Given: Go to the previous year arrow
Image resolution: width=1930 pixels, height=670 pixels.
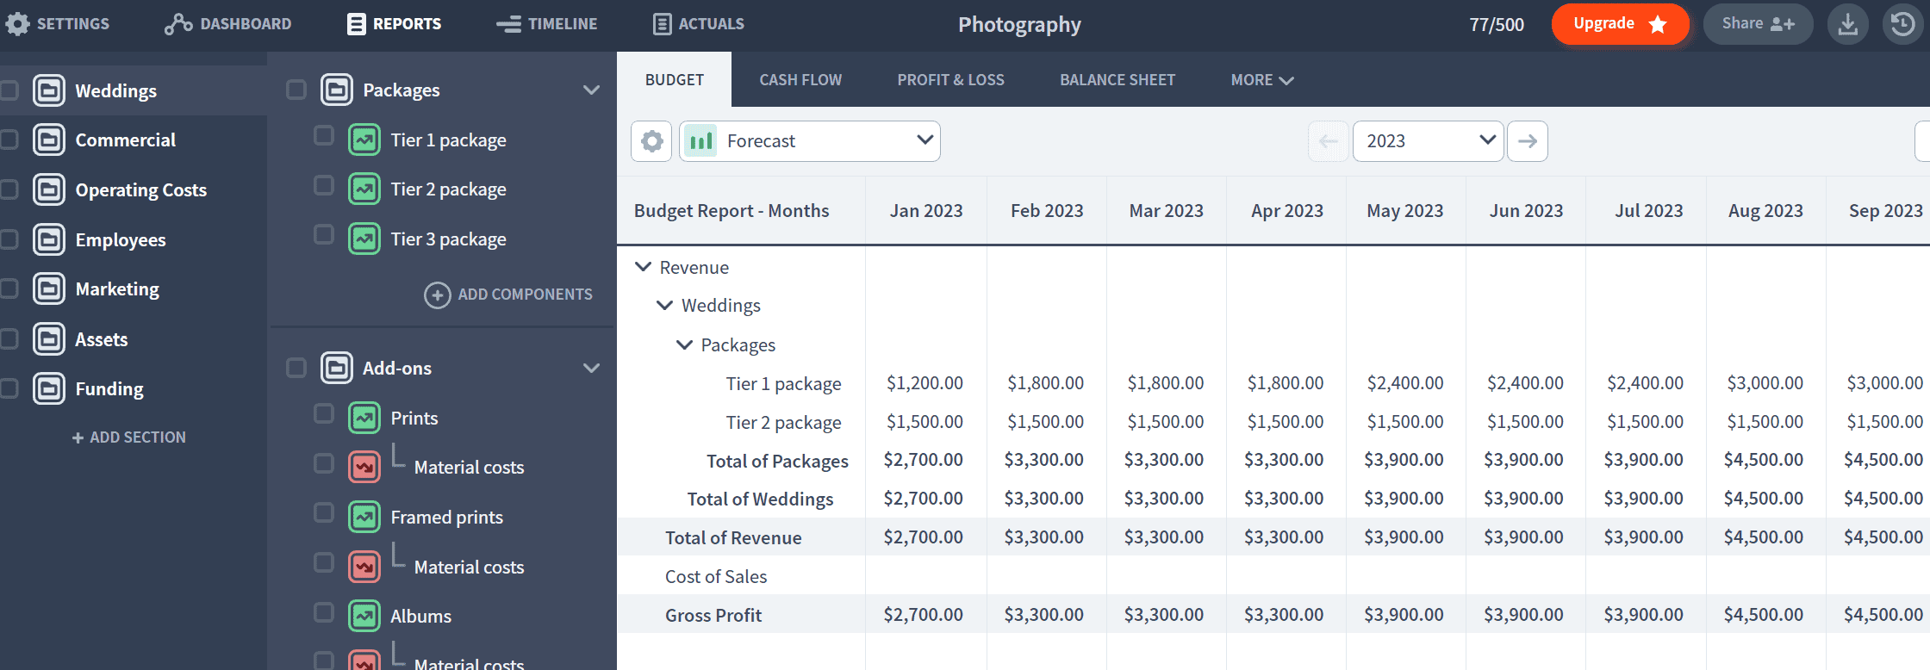Looking at the screenshot, I should [x=1328, y=140].
